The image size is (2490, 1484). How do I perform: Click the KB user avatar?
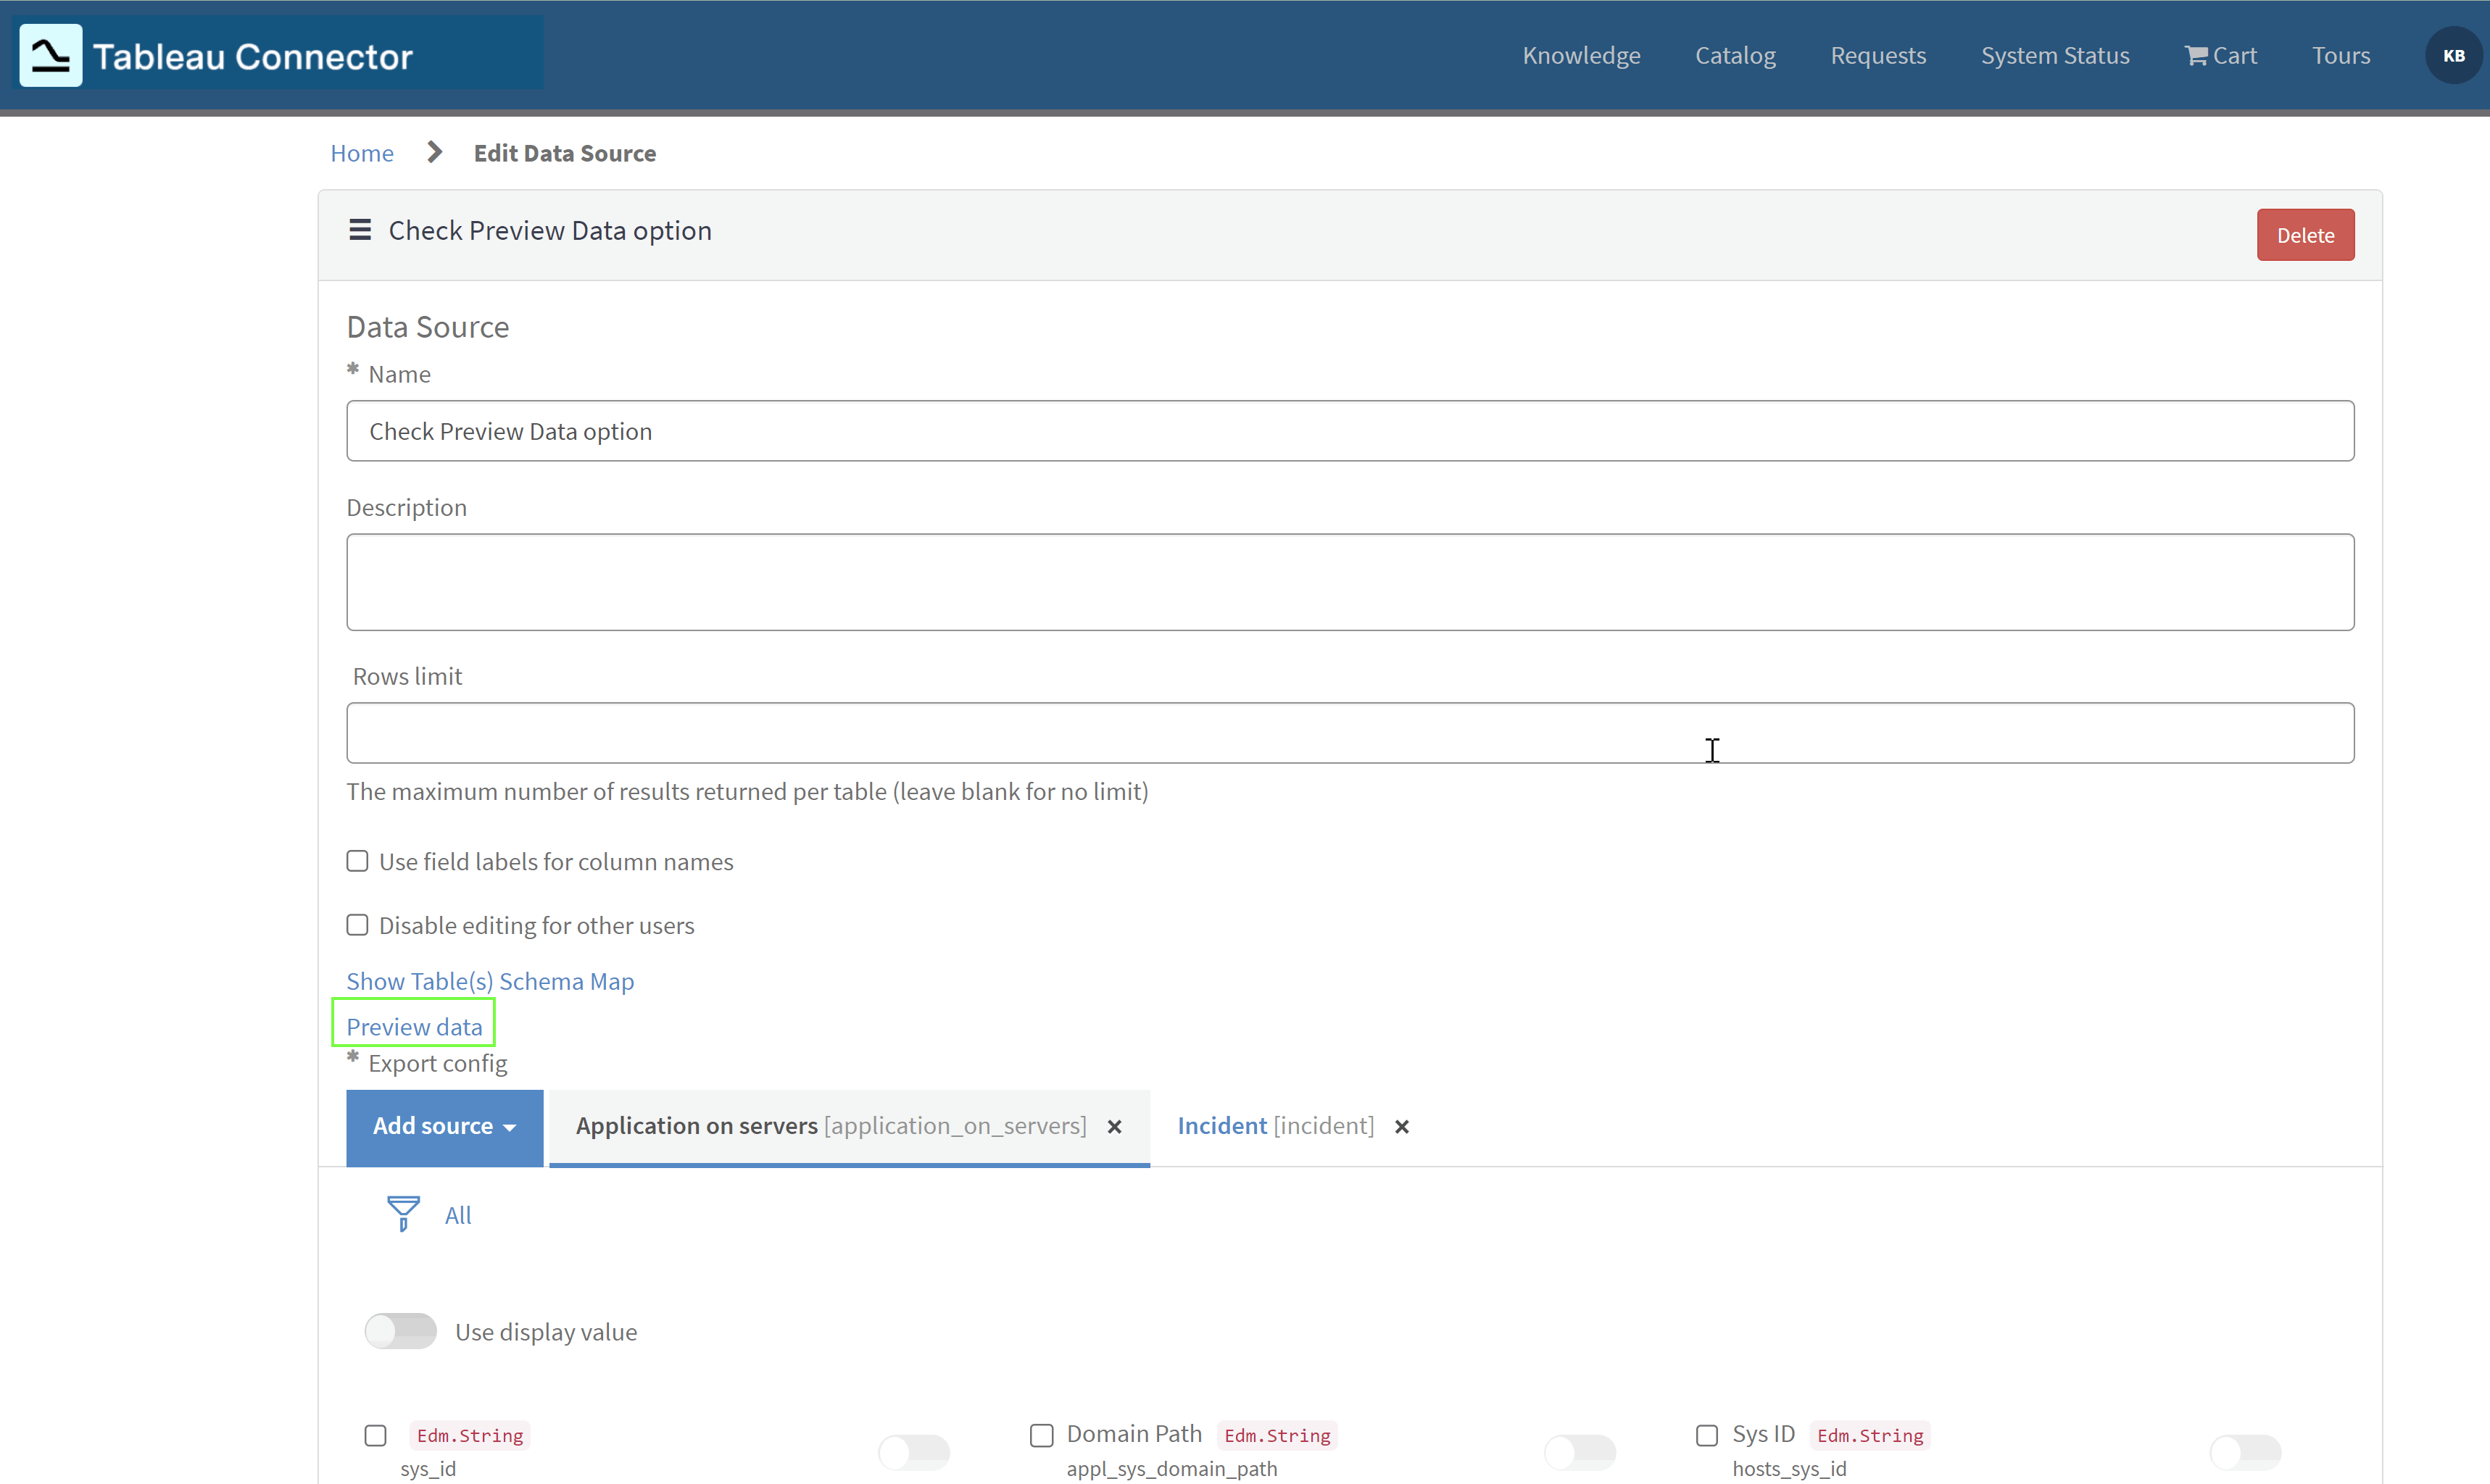coord(2453,55)
